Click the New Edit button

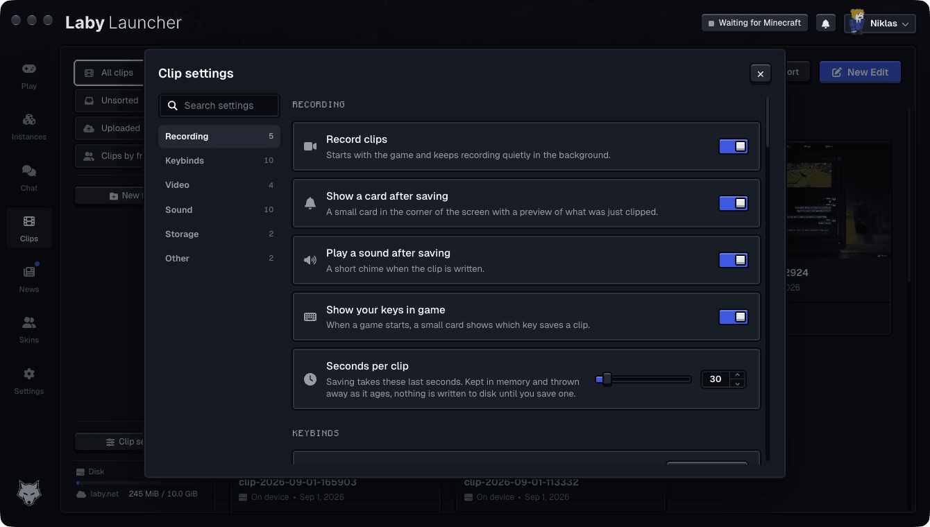pyautogui.click(x=860, y=72)
